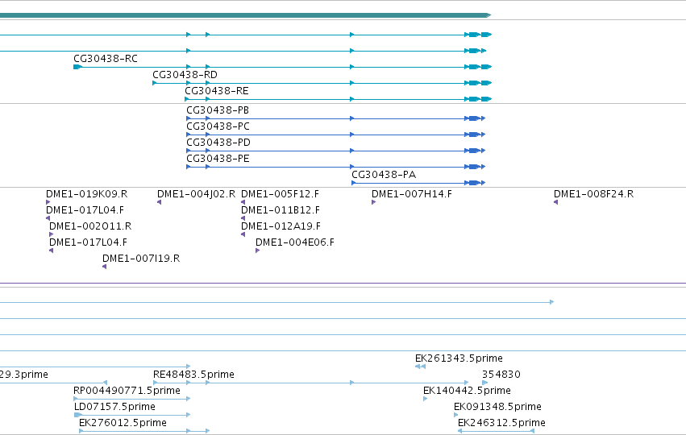Viewport: 686px width, 435px height.
Task: Click the DME1-011B12.F feature label
Action: (x=281, y=210)
